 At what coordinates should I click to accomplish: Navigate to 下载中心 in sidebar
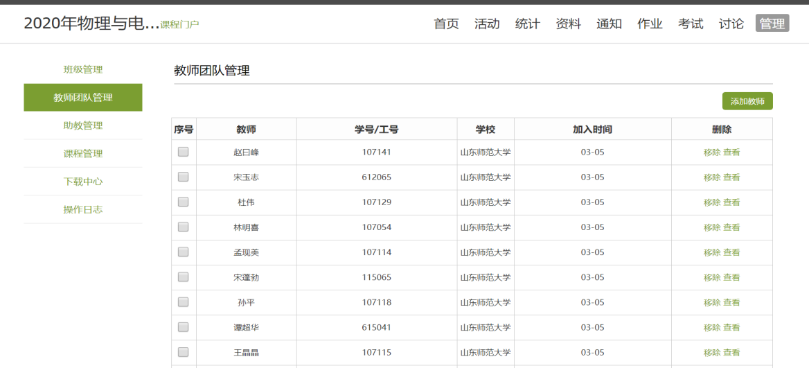83,182
